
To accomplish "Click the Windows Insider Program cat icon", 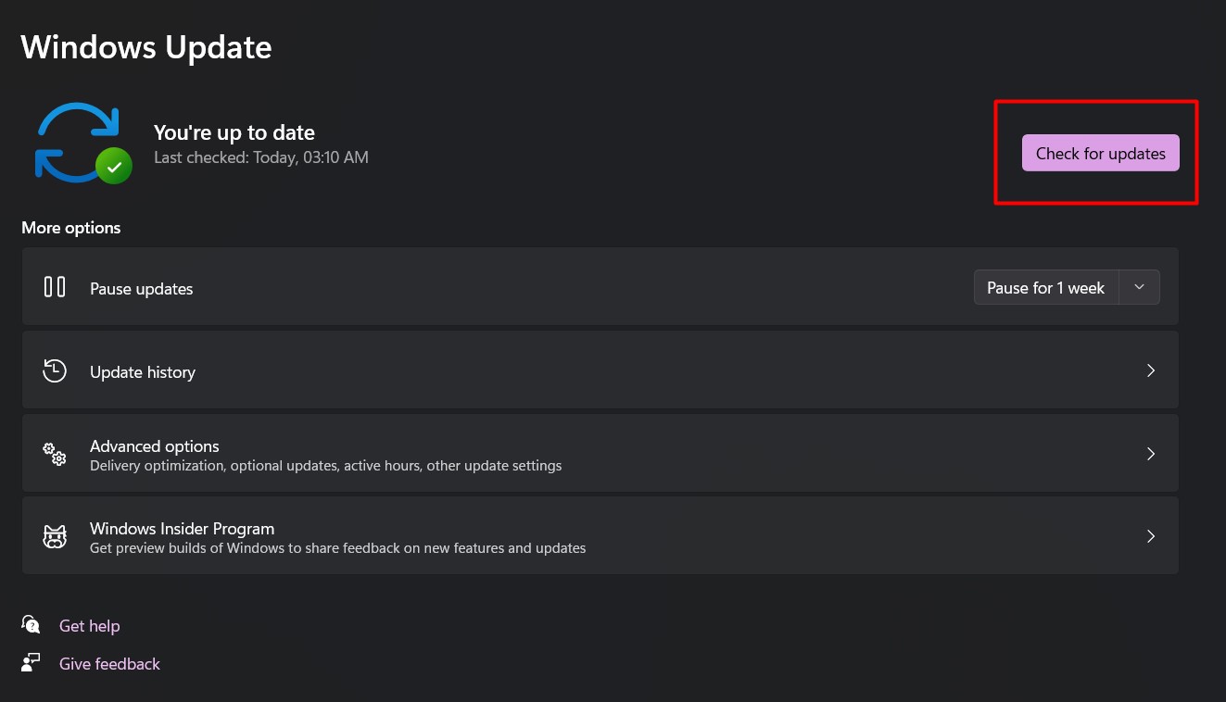I will coord(55,537).
